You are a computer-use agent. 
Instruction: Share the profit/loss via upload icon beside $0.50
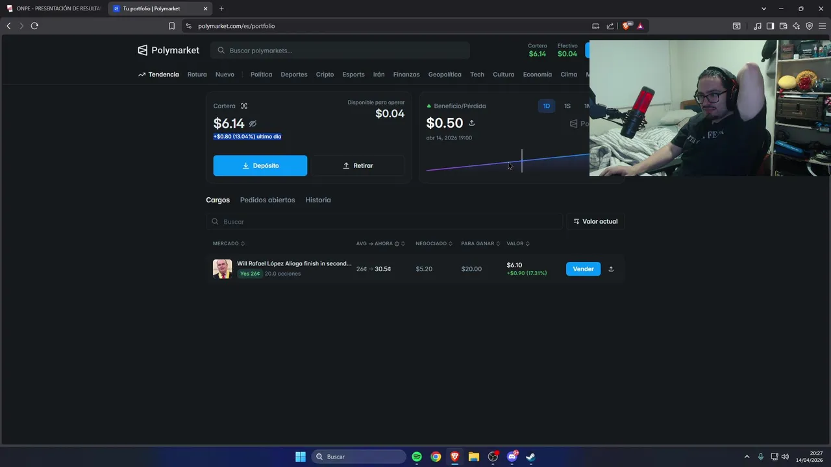(x=471, y=123)
